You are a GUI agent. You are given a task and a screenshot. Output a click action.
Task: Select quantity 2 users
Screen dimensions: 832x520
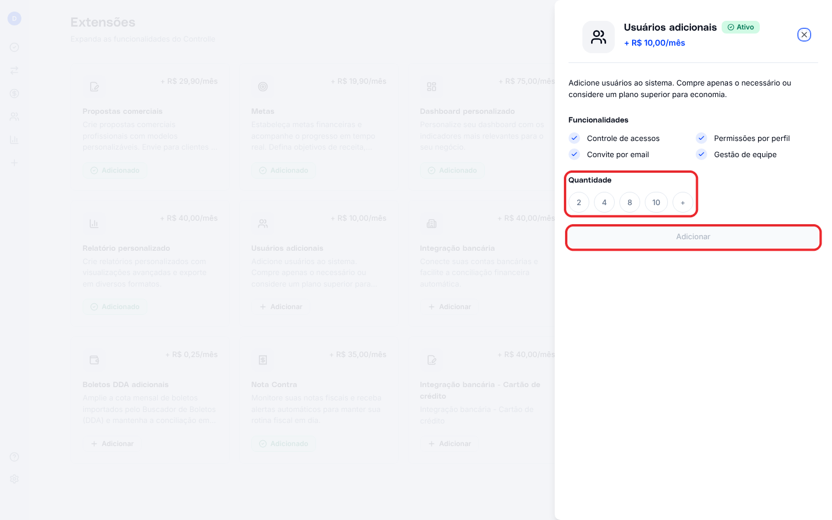579,202
